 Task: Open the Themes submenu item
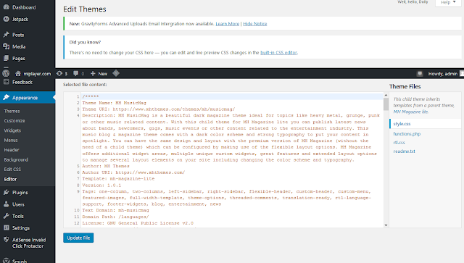pyautogui.click(x=12, y=111)
